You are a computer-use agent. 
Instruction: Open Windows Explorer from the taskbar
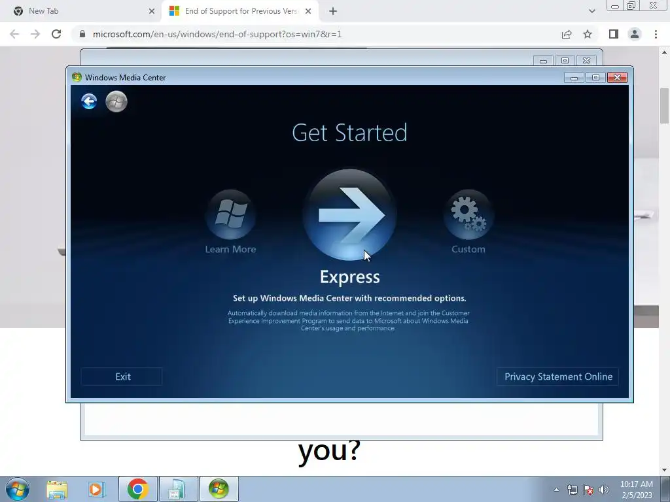57,489
